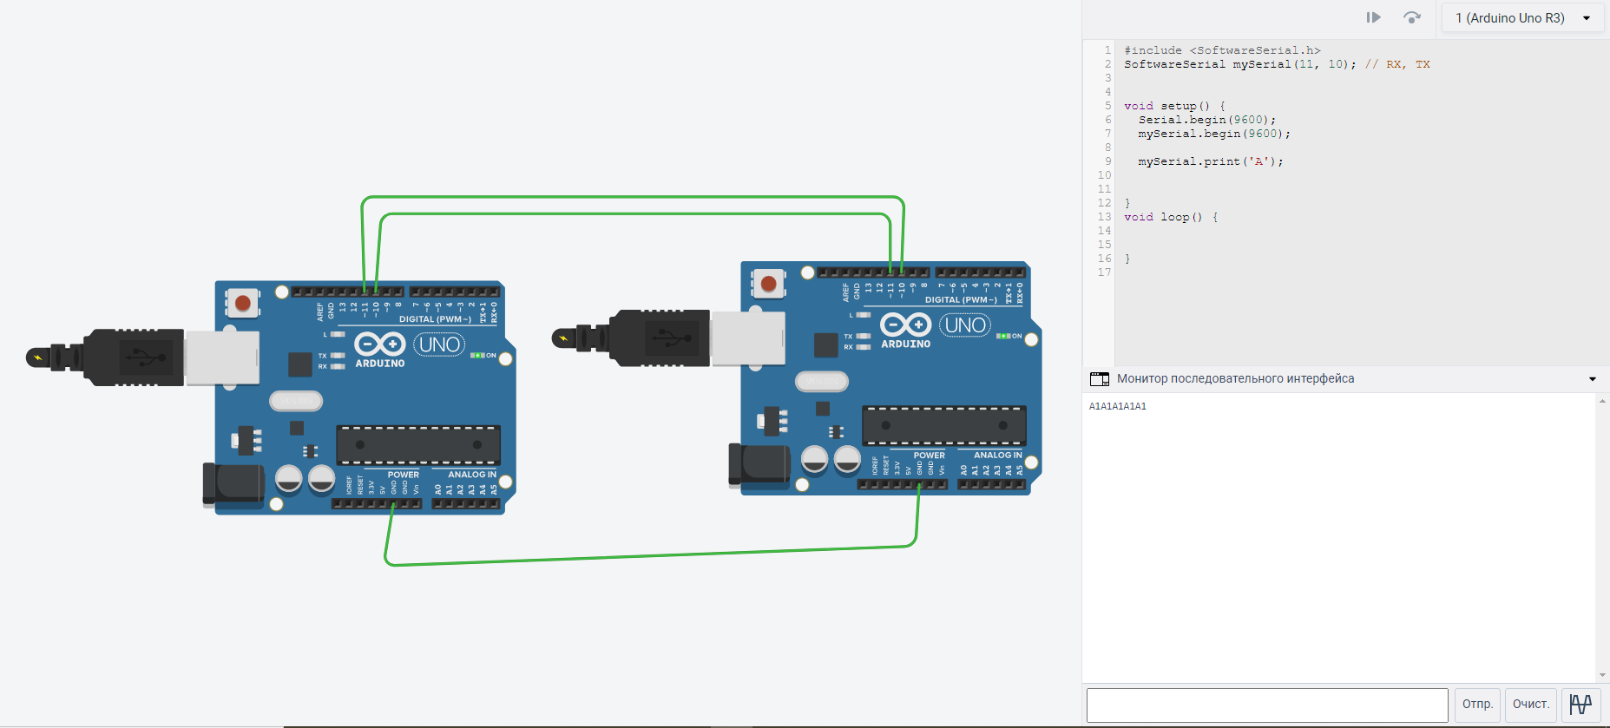The height and width of the screenshot is (728, 1610).
Task: Select the power jack on left Arduino
Action: pos(233,484)
